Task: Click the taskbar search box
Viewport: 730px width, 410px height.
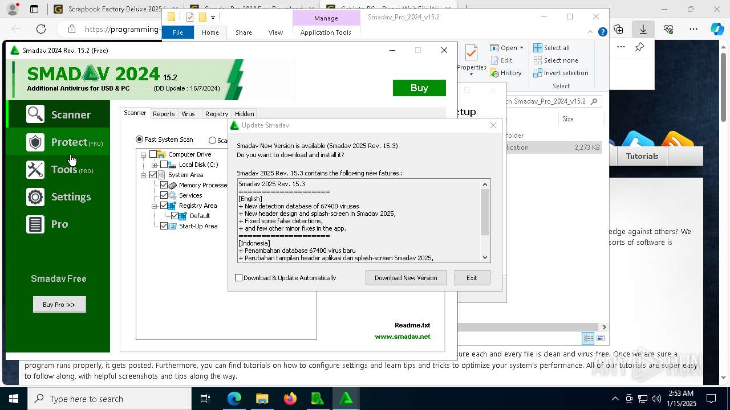Action: pos(109,399)
